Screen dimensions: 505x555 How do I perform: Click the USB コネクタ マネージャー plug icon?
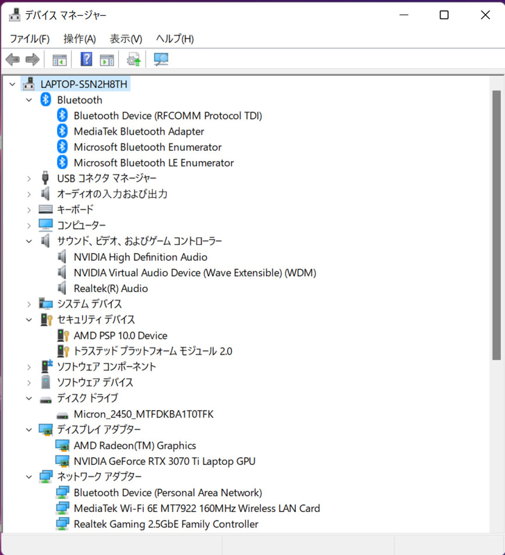click(x=45, y=178)
